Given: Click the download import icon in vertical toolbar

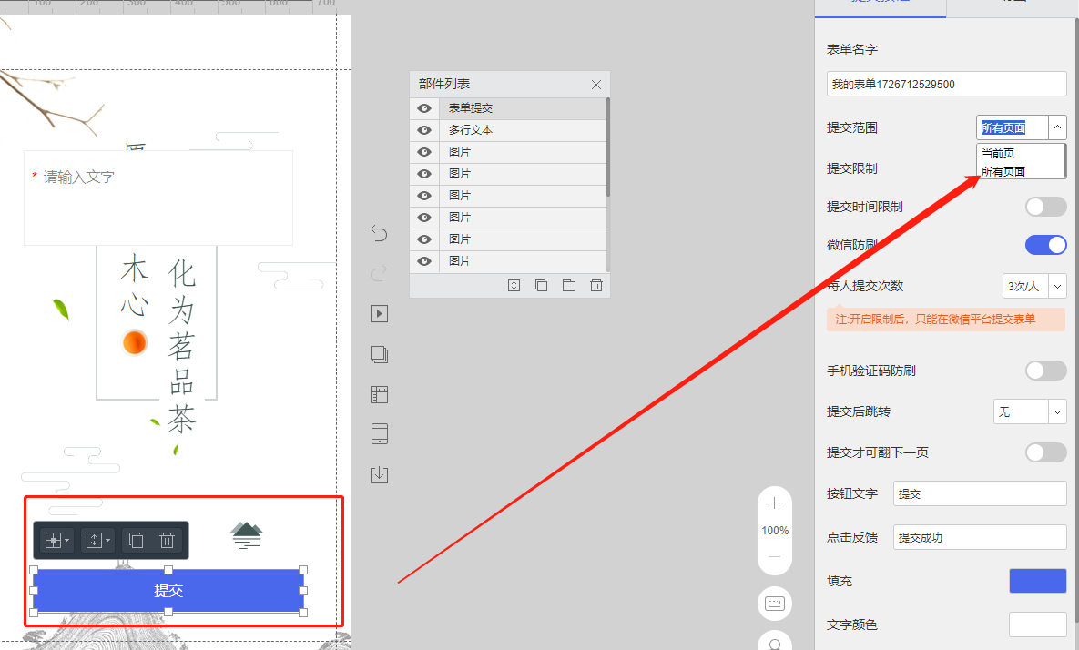Looking at the screenshot, I should [x=379, y=474].
